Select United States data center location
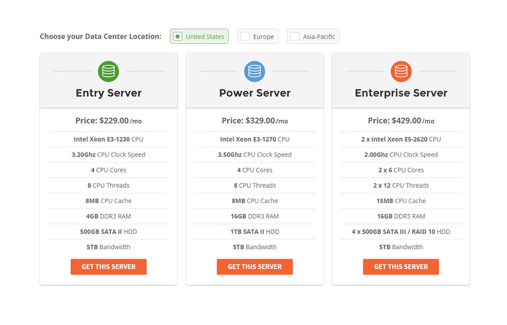 (x=199, y=36)
